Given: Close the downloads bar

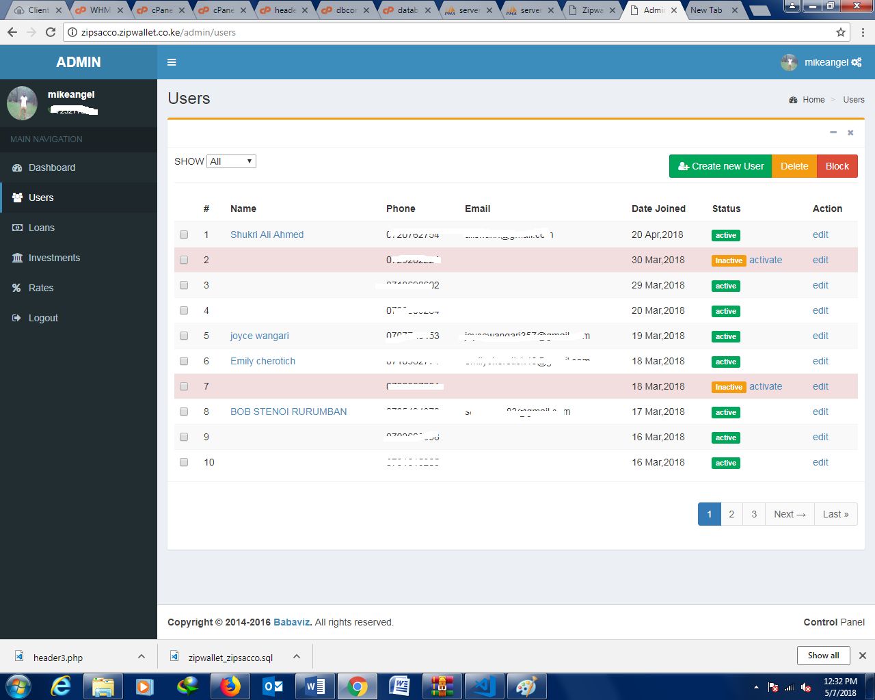Looking at the screenshot, I should click(863, 655).
